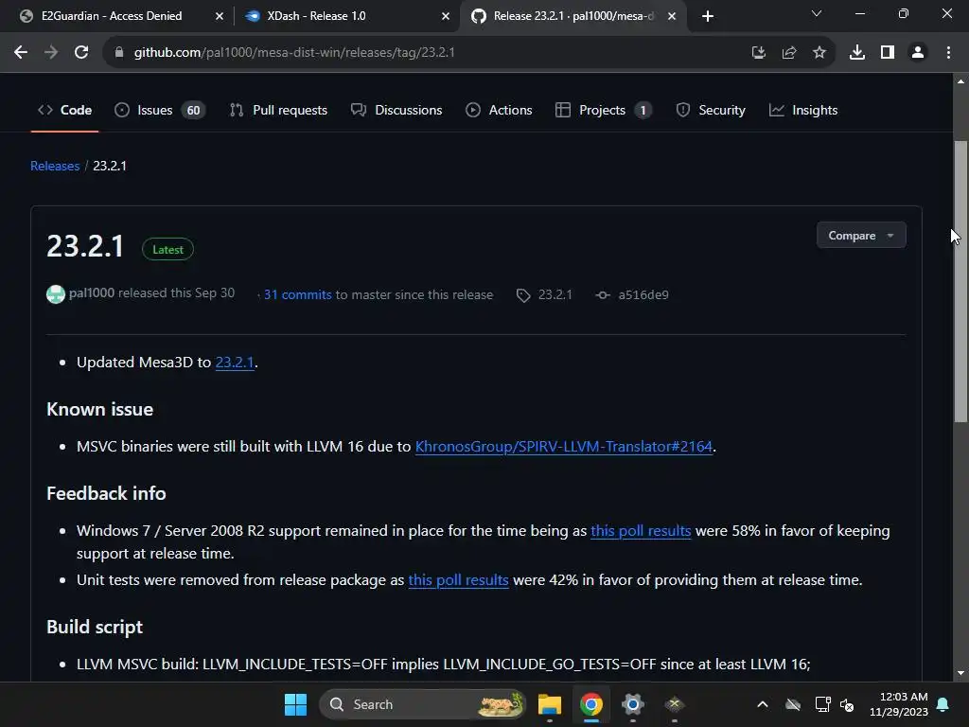The height and width of the screenshot is (727, 969).
Task: Click the 23.2.1 tag icon
Action: (x=523, y=295)
